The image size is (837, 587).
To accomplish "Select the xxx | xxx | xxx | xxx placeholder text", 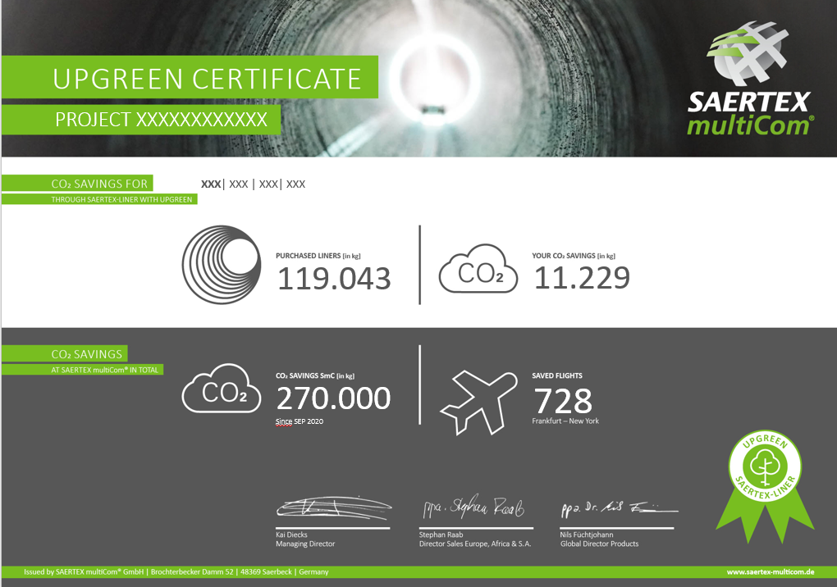I will tap(253, 184).
